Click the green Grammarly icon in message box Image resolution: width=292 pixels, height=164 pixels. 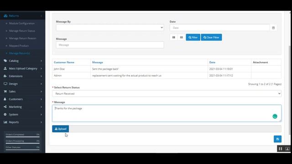point(275,117)
